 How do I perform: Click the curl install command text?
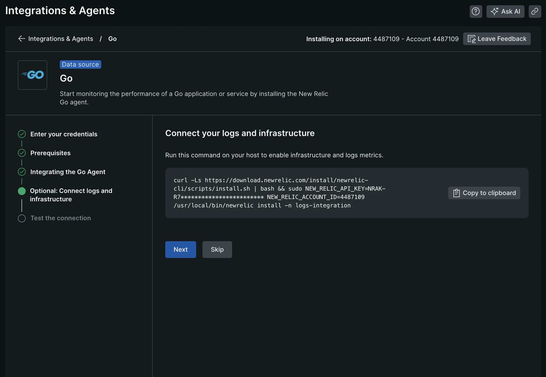click(280, 193)
